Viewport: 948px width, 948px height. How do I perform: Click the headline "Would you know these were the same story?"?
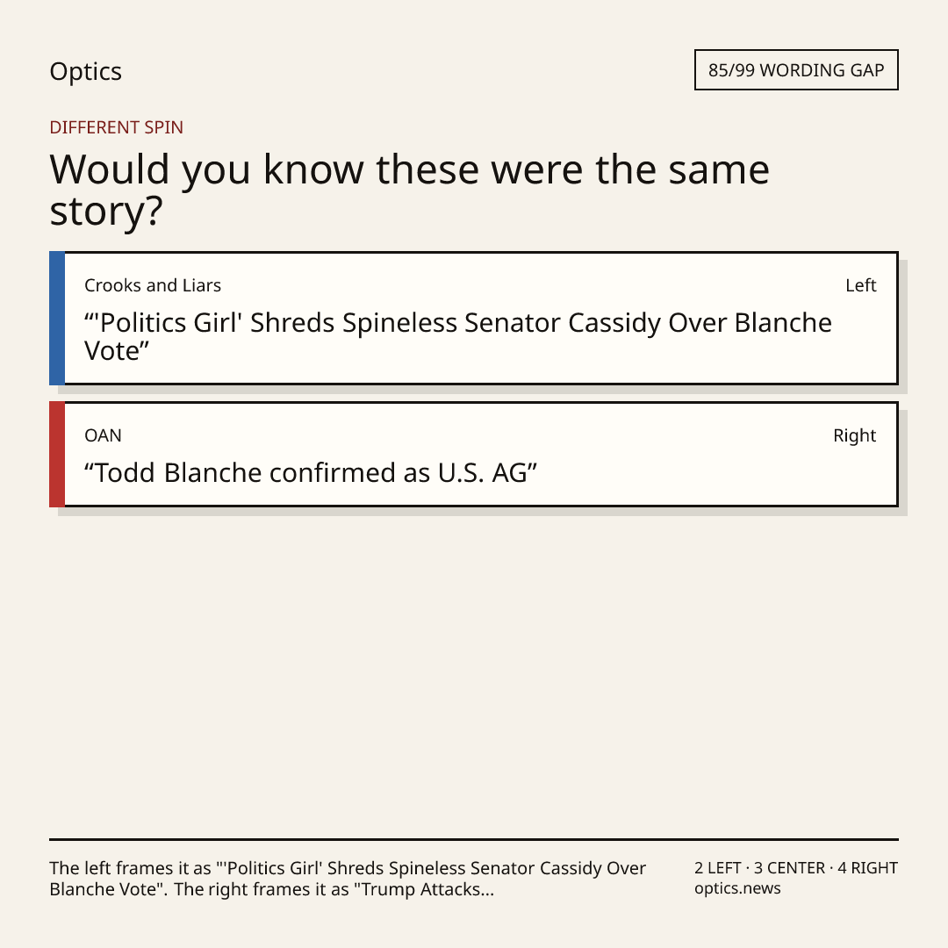tap(409, 190)
